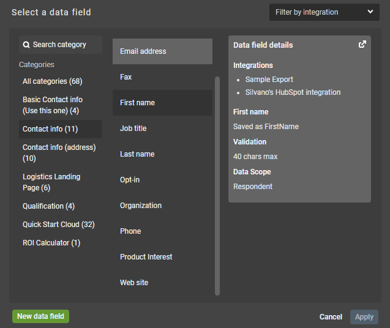Cancel the data field selection

331,317
